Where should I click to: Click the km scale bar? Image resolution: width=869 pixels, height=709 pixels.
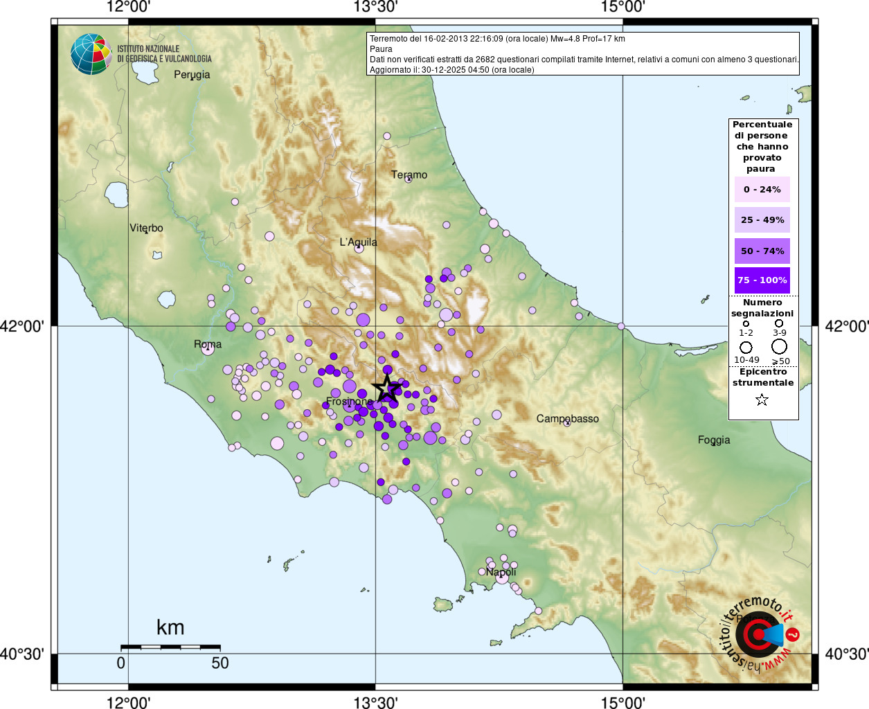tap(170, 647)
